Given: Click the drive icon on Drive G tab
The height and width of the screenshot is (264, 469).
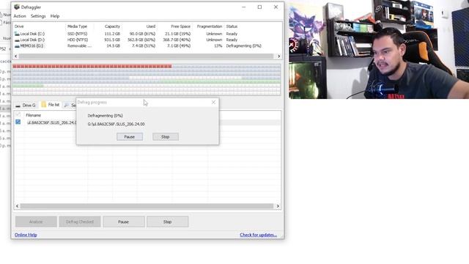Looking at the screenshot, I should 18,106.
